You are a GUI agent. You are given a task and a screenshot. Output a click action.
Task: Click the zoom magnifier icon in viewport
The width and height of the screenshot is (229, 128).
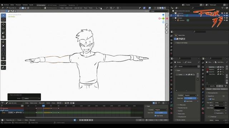[167, 25]
